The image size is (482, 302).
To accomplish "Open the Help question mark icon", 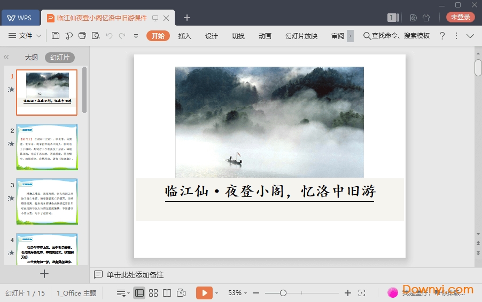I will 442,36.
